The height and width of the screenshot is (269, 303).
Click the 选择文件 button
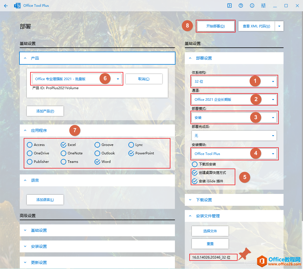(x=210, y=231)
